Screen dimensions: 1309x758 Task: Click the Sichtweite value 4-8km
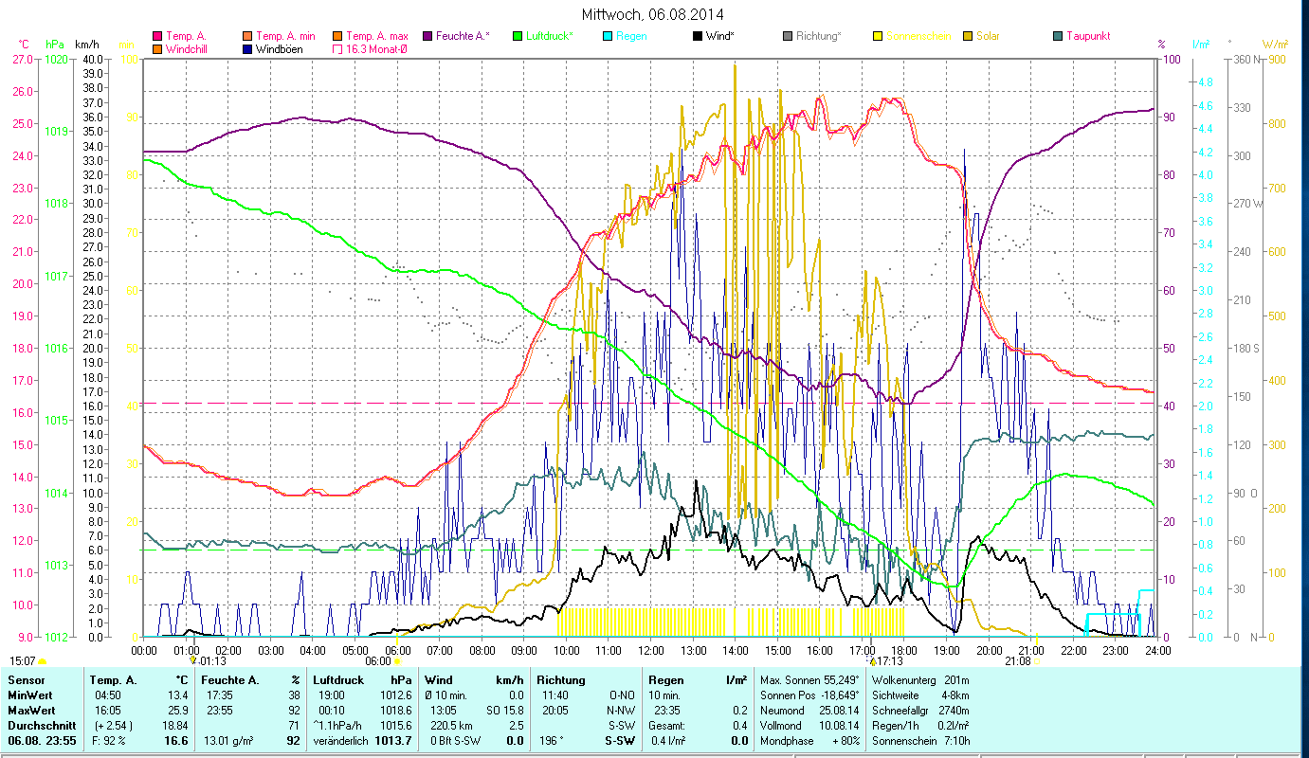pyautogui.click(x=954, y=695)
